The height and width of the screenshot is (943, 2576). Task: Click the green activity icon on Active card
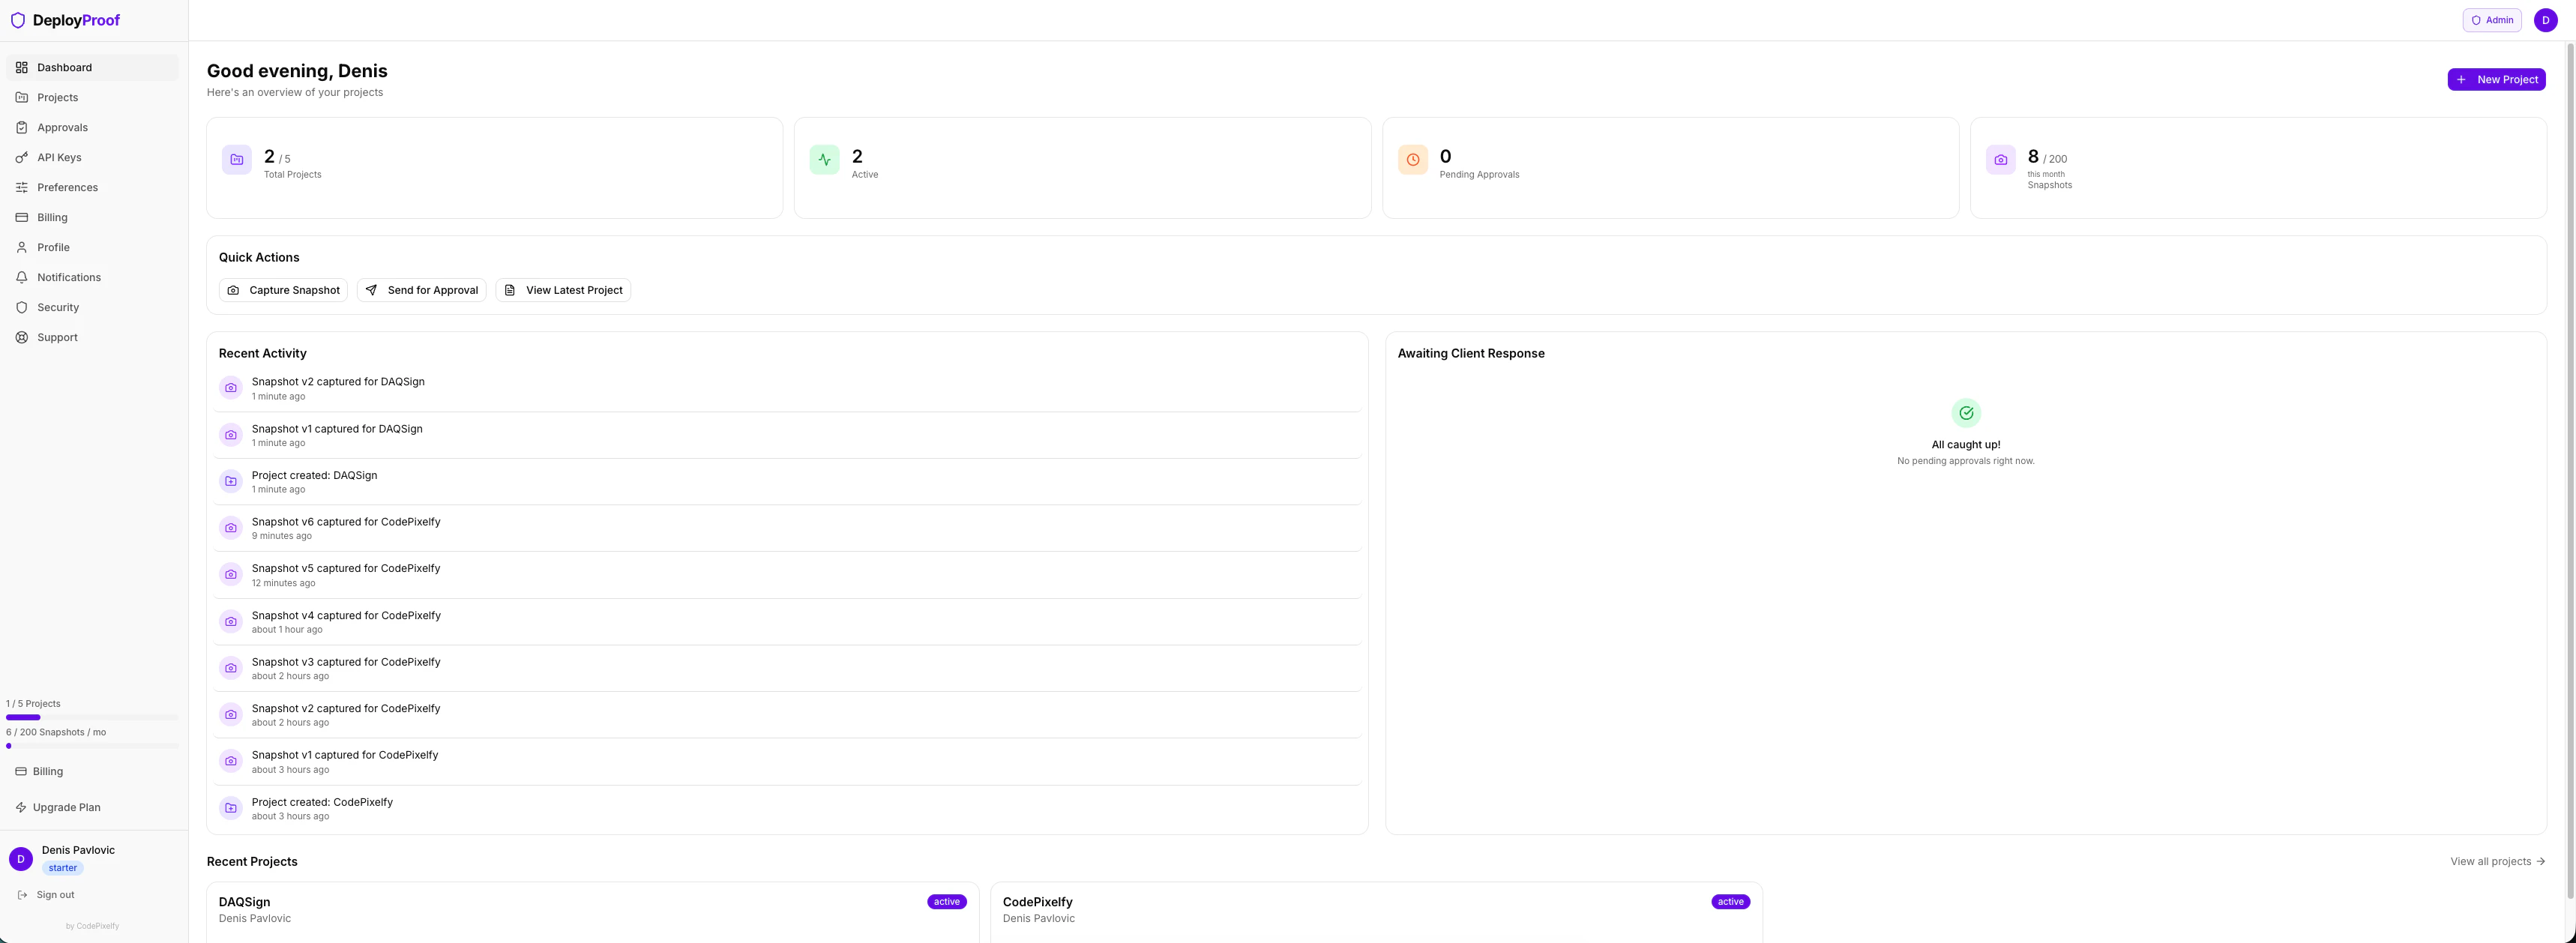click(824, 159)
